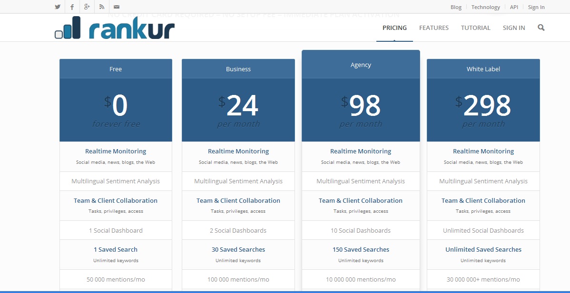570x293 pixels.
Task: Click Team & Client Collaboration in Free plan
Action: click(x=116, y=200)
